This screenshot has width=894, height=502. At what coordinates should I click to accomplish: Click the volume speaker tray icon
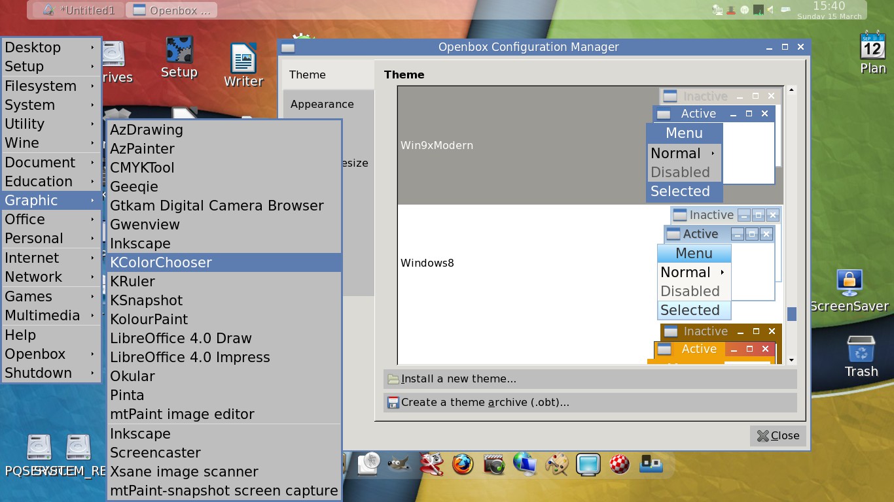771,10
